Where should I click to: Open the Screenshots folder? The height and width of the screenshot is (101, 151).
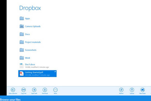(28, 50)
